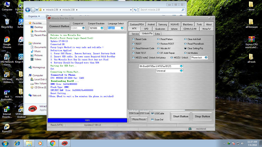Select BT Addr Repair option

[x=158, y=53]
